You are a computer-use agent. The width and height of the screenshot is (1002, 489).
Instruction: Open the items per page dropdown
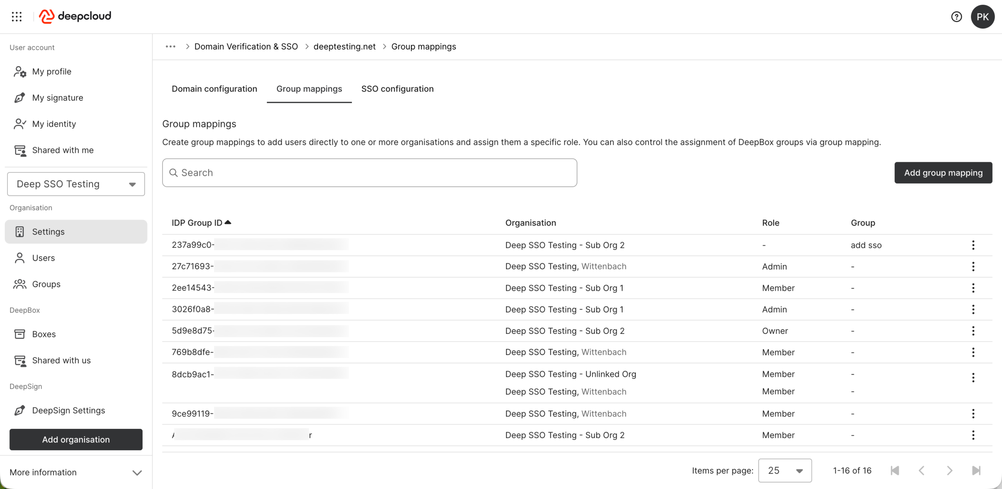[x=785, y=471]
